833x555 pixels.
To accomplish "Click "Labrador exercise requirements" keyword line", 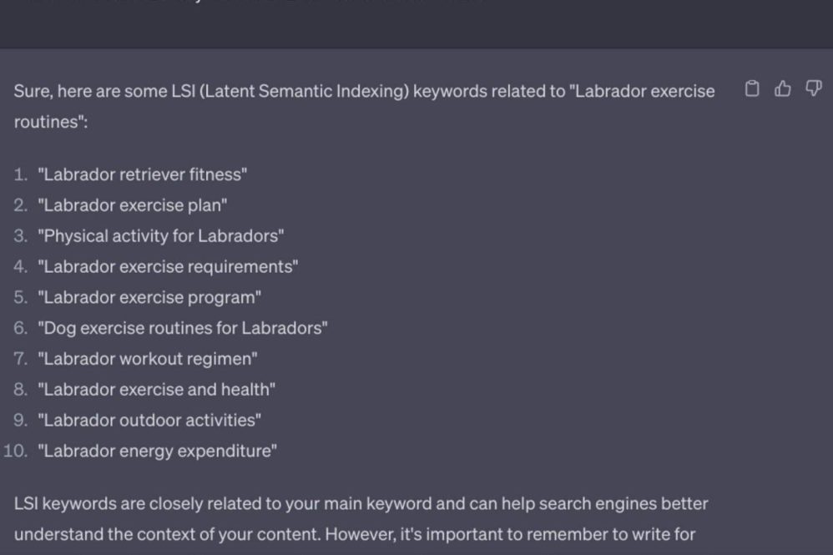I will (168, 267).
